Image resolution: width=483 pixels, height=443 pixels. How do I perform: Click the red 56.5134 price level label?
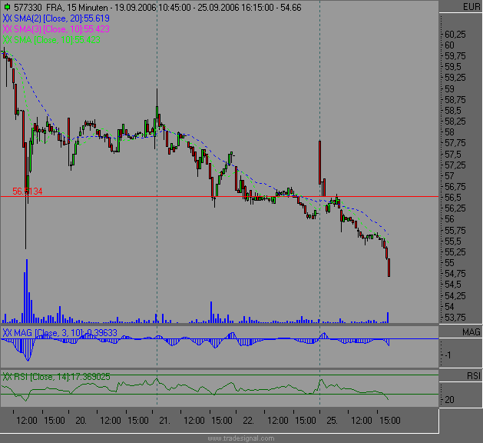[x=28, y=192]
